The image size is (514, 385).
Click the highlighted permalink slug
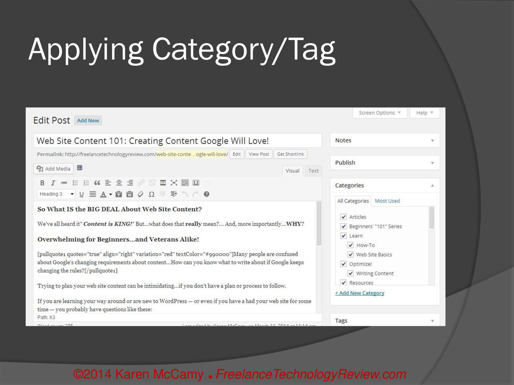coord(192,154)
